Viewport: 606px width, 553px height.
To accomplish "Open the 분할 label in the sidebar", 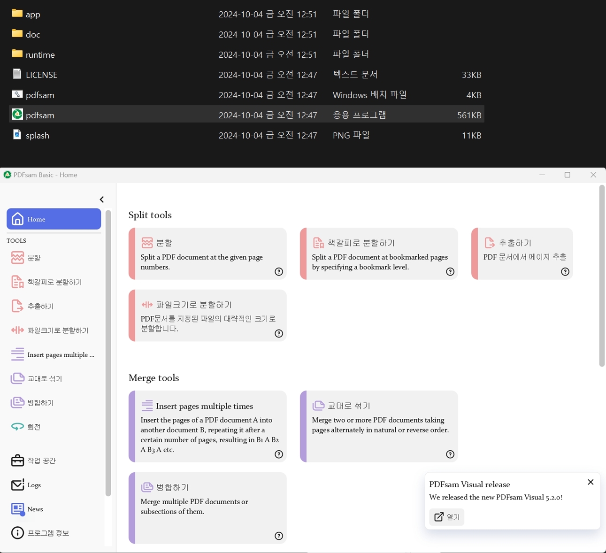I will [x=34, y=258].
